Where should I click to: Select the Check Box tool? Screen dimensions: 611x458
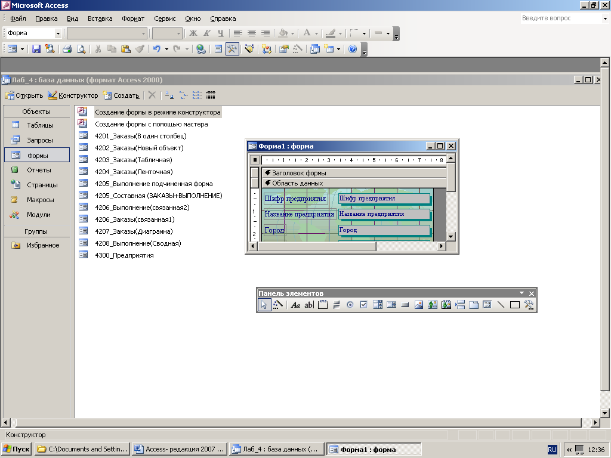tap(363, 305)
